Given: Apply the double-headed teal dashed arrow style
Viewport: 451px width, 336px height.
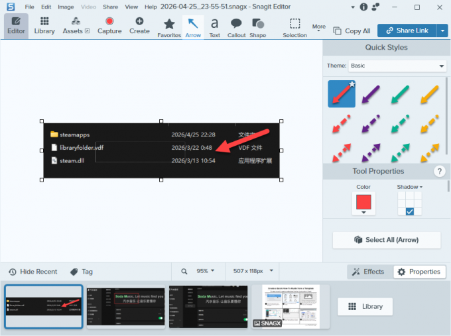Looking at the screenshot, I should [400, 152].
